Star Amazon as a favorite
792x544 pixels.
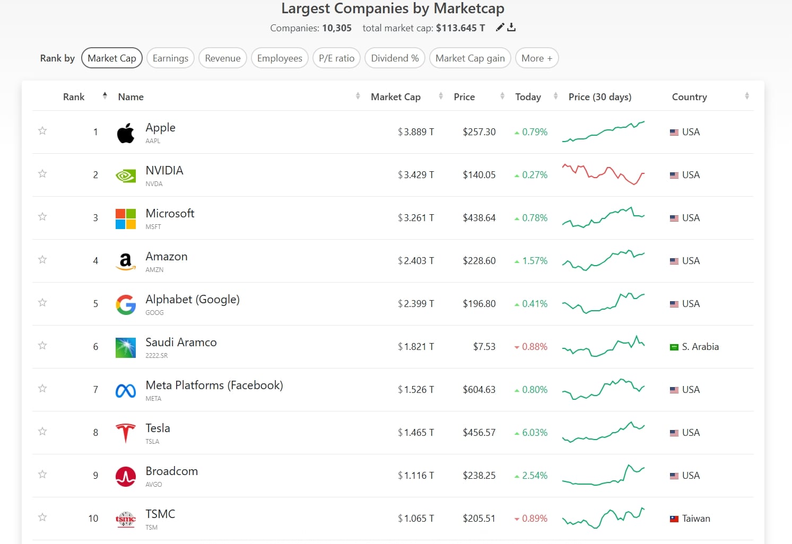tap(42, 259)
